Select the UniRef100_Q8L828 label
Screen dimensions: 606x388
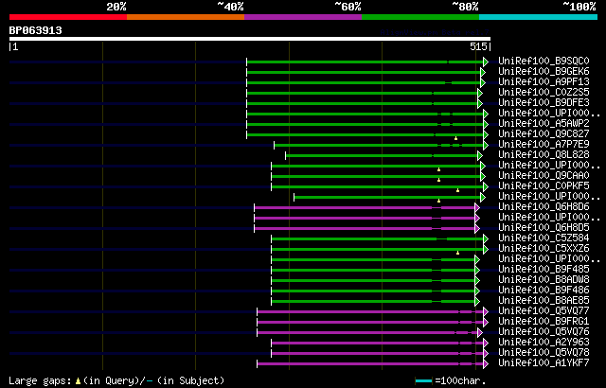[x=544, y=155]
